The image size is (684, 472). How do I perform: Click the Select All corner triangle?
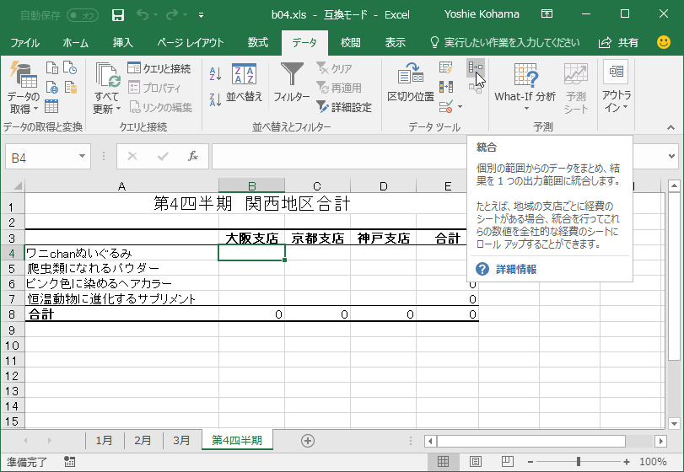(18, 186)
